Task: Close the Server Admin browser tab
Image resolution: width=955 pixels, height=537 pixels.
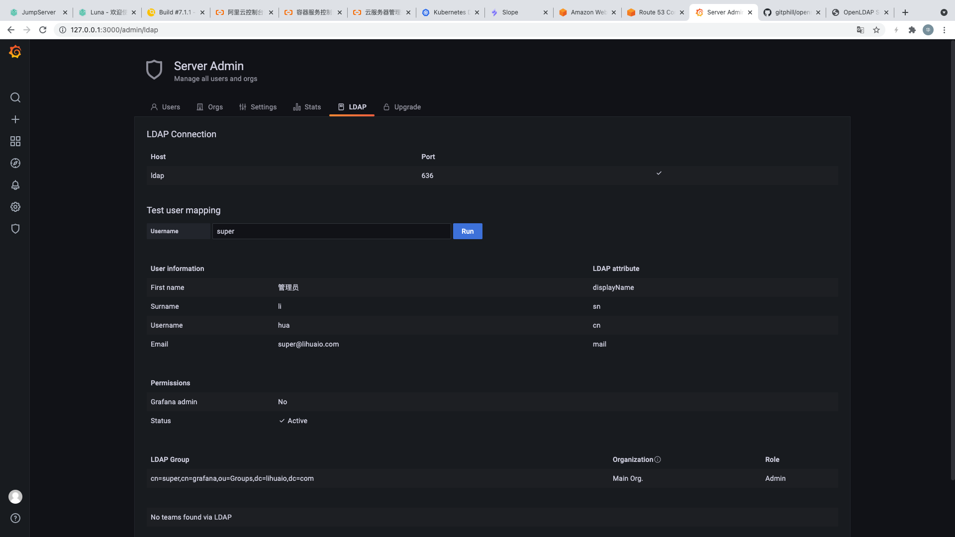Action: click(x=750, y=12)
